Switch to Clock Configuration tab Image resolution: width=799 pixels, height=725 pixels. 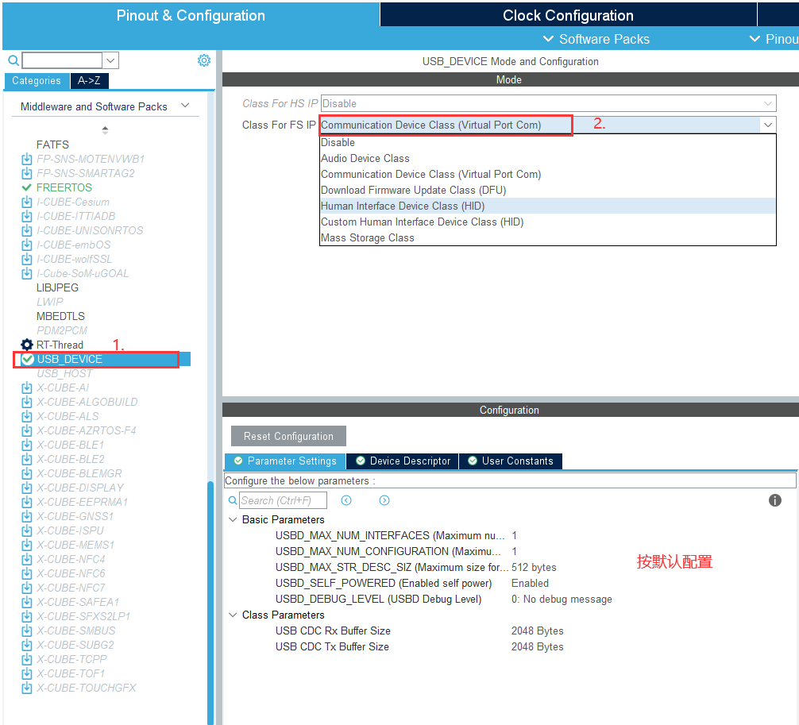[568, 15]
